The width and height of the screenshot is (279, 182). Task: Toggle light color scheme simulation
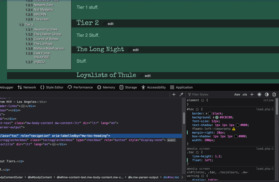click(x=259, y=95)
